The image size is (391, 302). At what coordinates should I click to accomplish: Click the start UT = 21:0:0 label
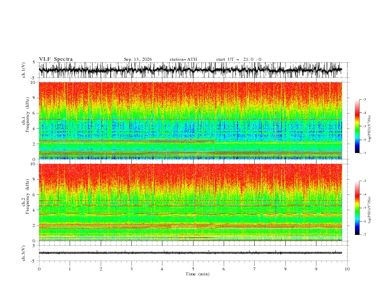click(238, 59)
